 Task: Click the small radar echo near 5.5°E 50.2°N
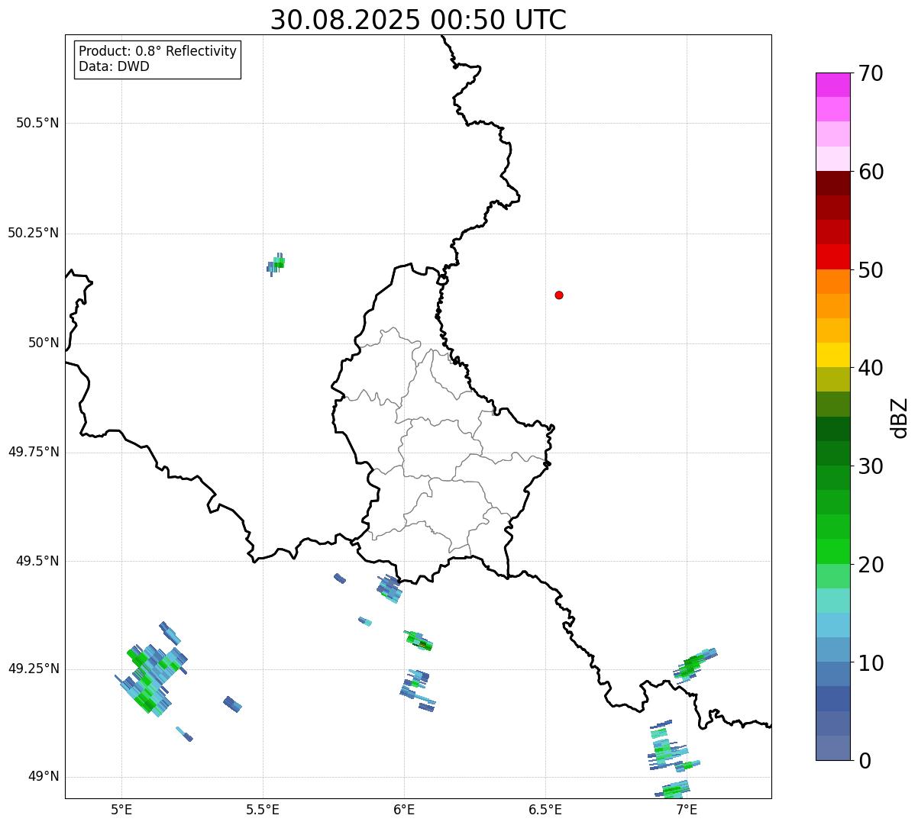(x=276, y=264)
